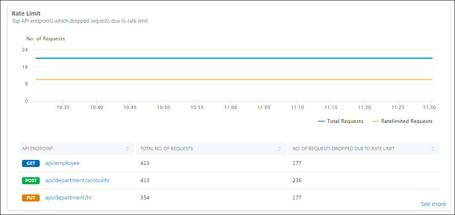Click the API ENDPOINT column header

pos(76,149)
